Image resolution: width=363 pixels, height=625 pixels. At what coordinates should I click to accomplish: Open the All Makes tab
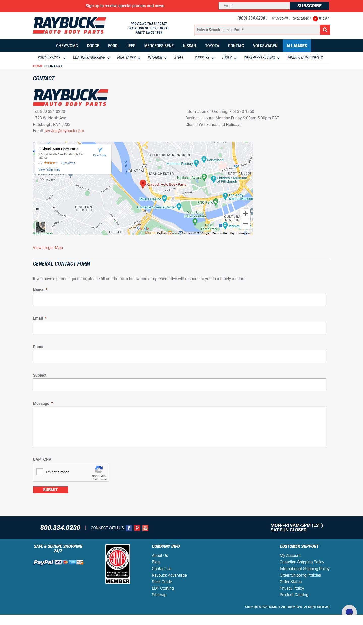(x=296, y=46)
